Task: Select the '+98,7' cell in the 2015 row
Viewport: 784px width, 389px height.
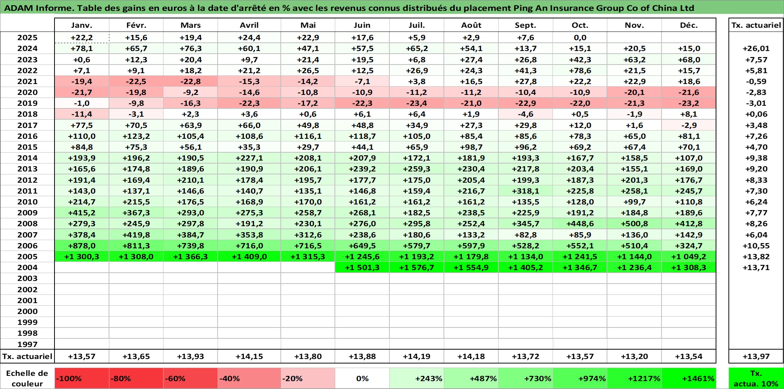Action: (x=471, y=147)
